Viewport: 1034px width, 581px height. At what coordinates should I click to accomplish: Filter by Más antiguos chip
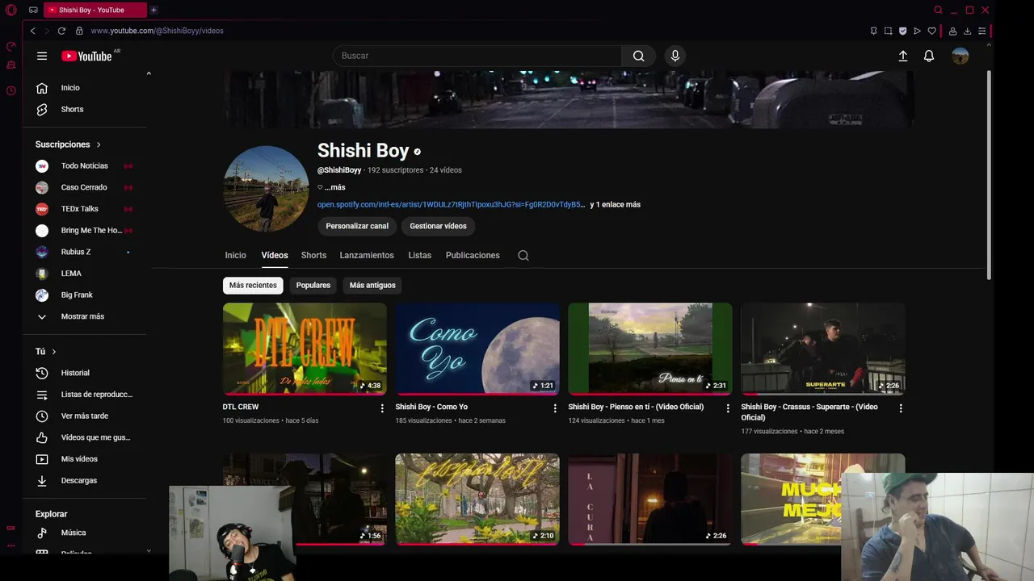point(372,285)
